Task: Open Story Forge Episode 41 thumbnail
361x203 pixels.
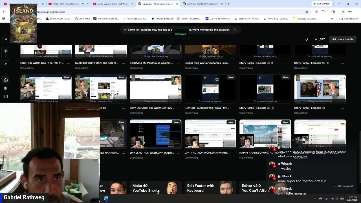Action: point(265,52)
